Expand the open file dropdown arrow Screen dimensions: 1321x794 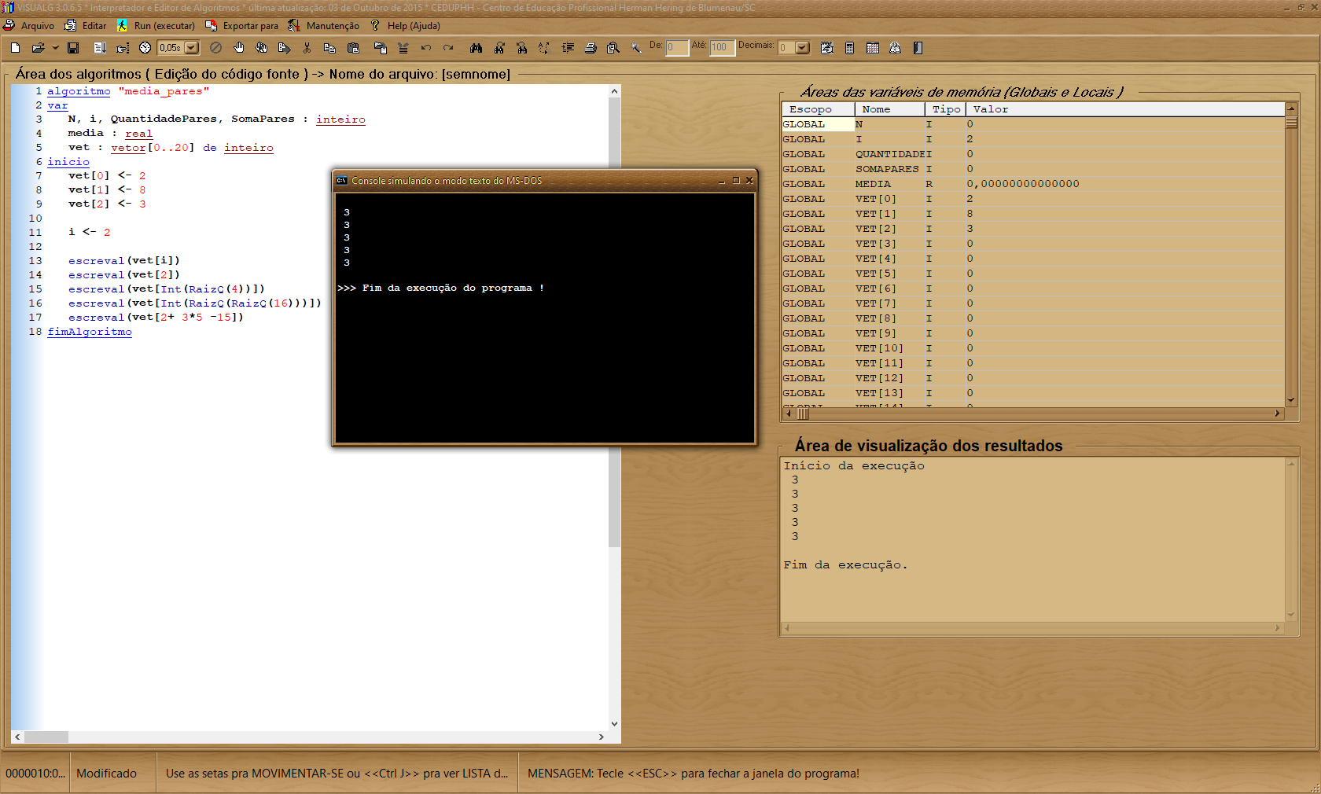[55, 48]
